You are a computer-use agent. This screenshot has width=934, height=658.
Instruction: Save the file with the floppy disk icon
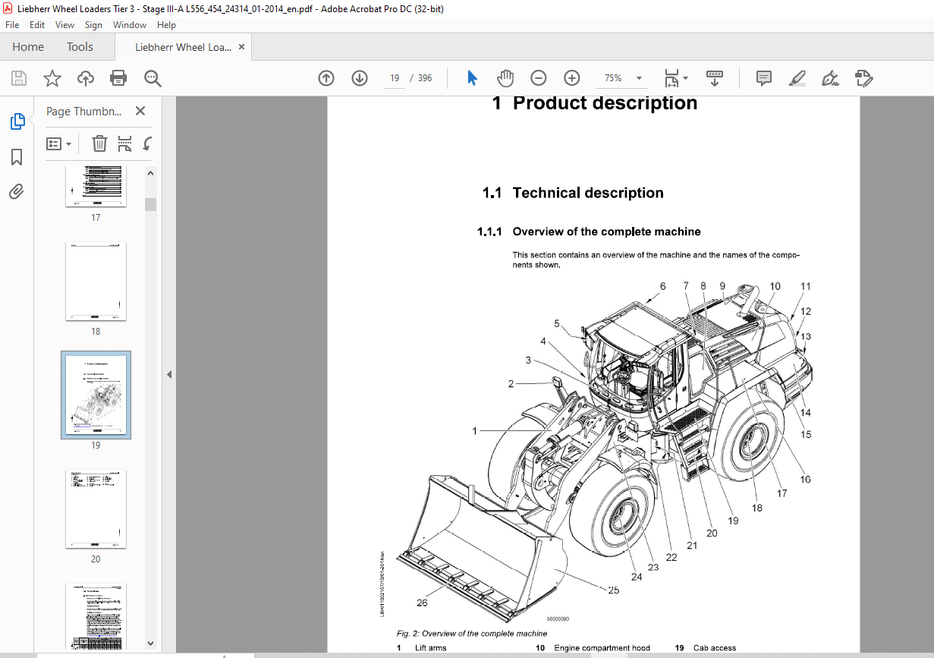[x=19, y=78]
